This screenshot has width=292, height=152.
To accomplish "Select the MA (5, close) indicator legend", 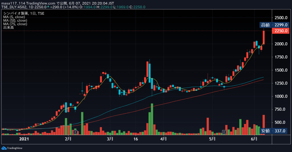I will 14,17.
